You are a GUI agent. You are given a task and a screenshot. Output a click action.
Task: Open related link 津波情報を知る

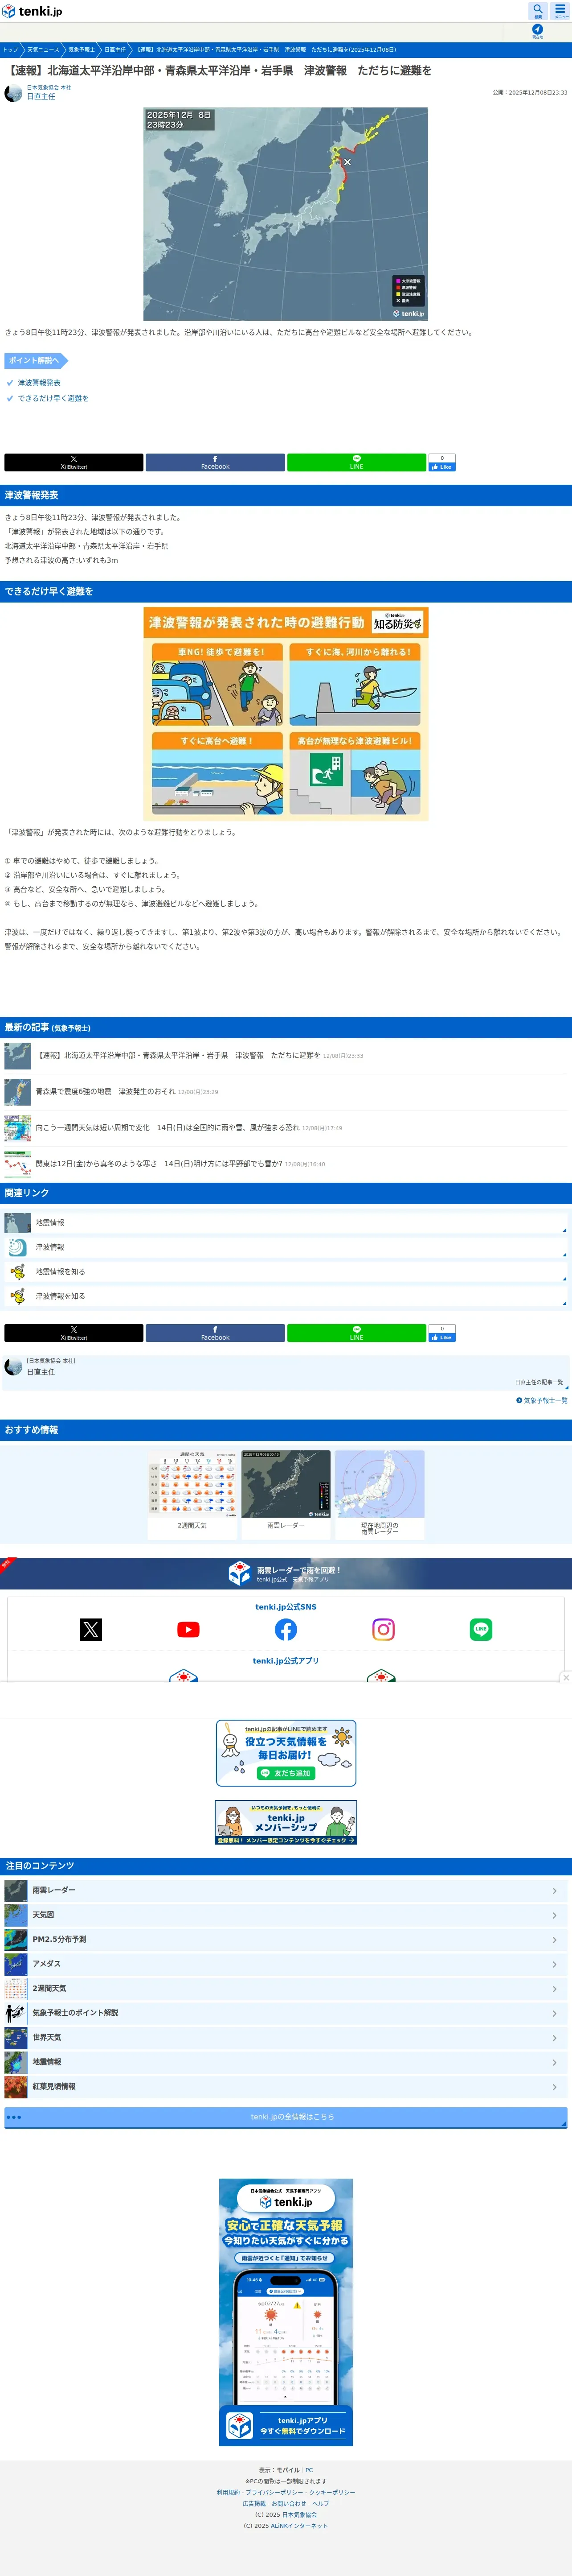[x=286, y=1296]
